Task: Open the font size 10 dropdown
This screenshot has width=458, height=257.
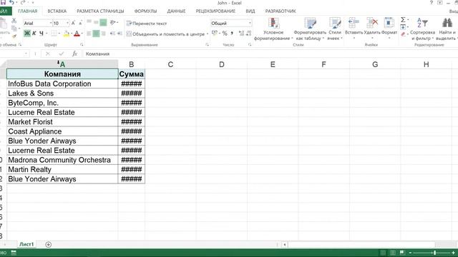Action: 67,23
